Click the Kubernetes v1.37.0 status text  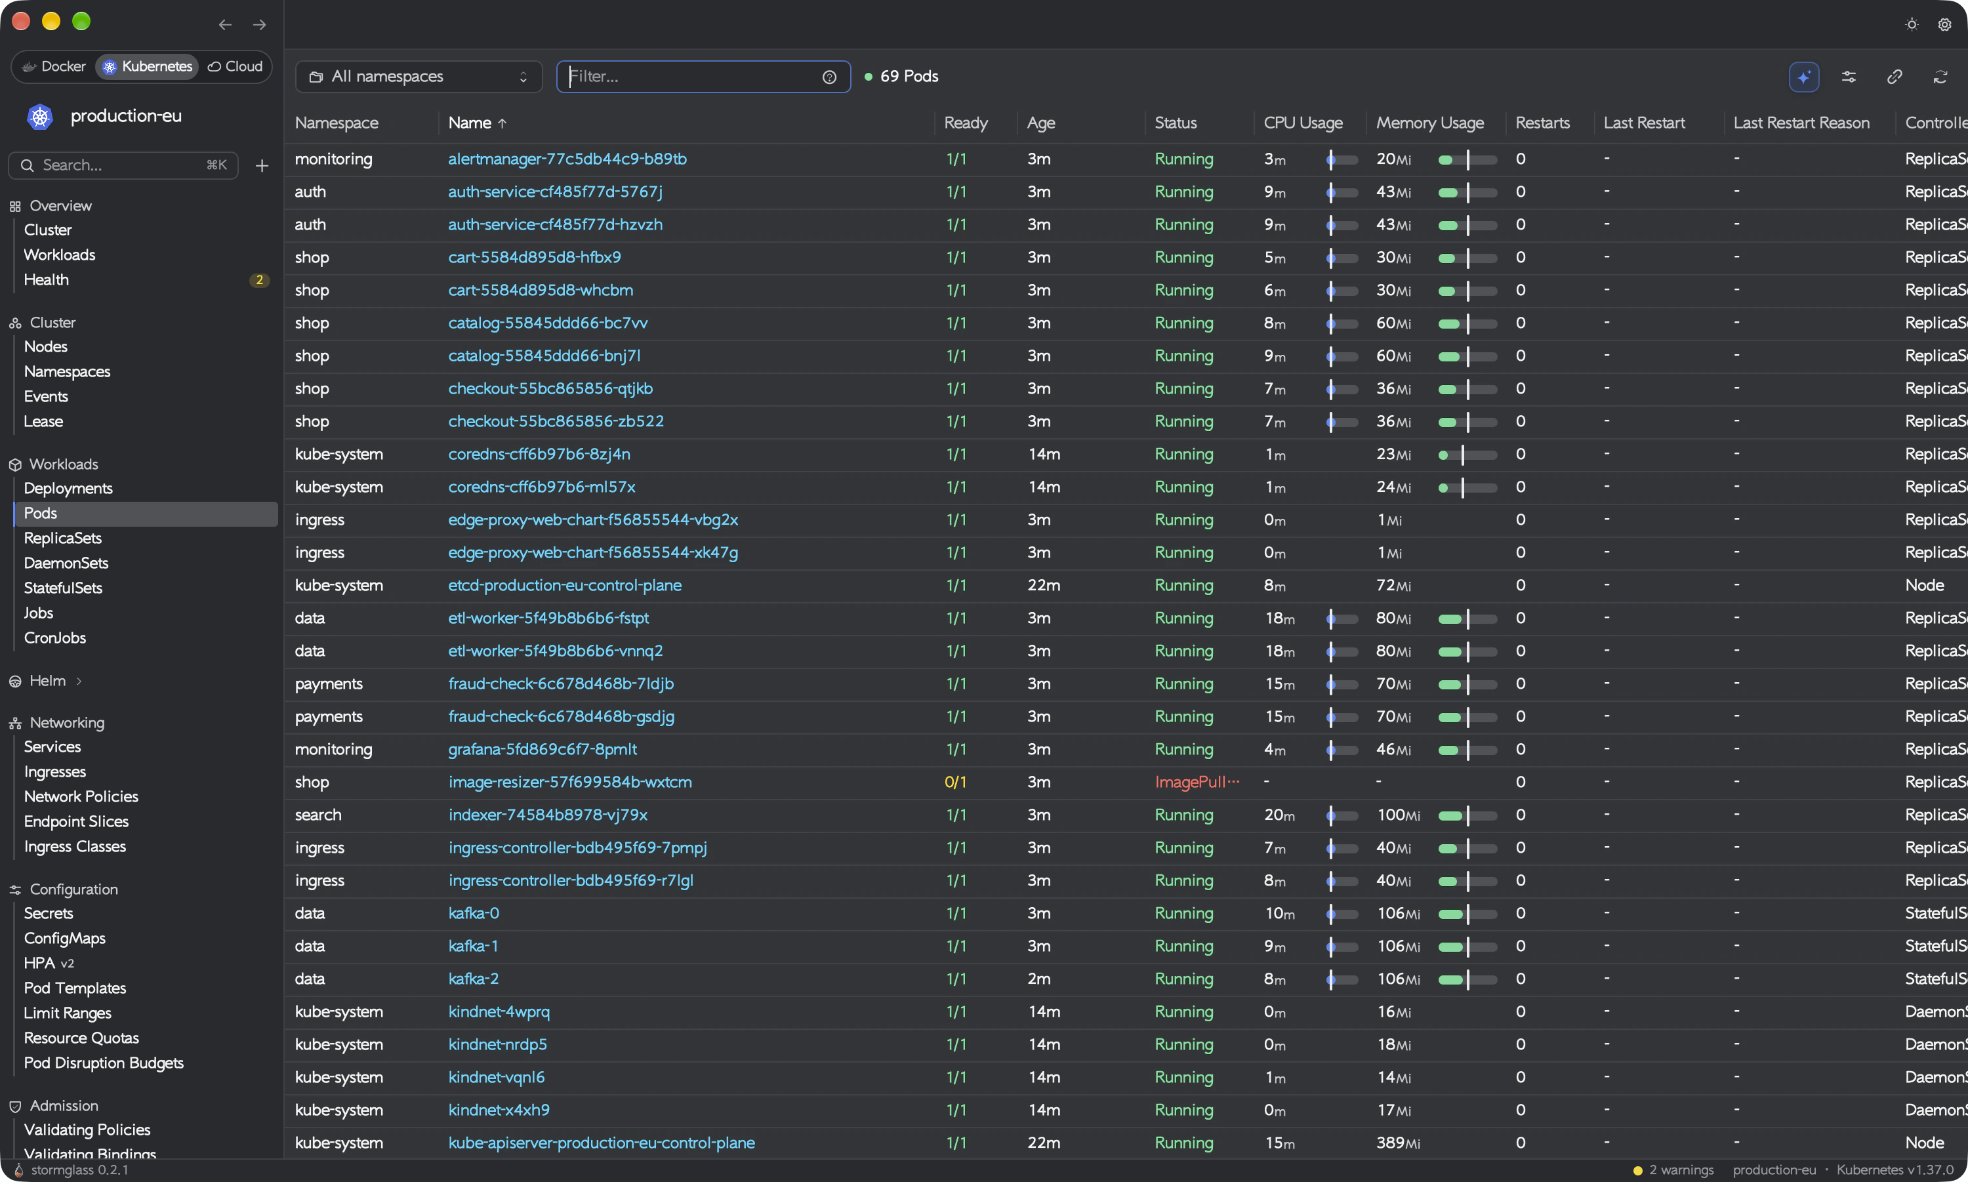coord(1895,1170)
